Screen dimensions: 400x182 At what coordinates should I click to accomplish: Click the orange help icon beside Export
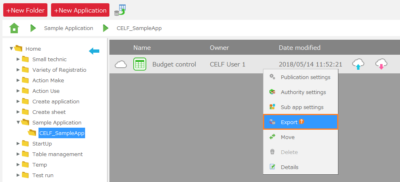302,122
